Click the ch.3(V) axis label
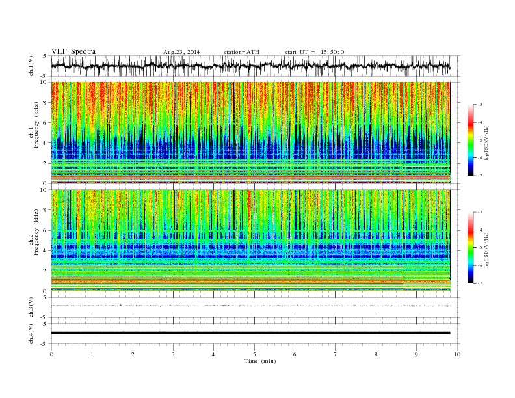The height and width of the screenshot is (398, 515). click(x=31, y=308)
